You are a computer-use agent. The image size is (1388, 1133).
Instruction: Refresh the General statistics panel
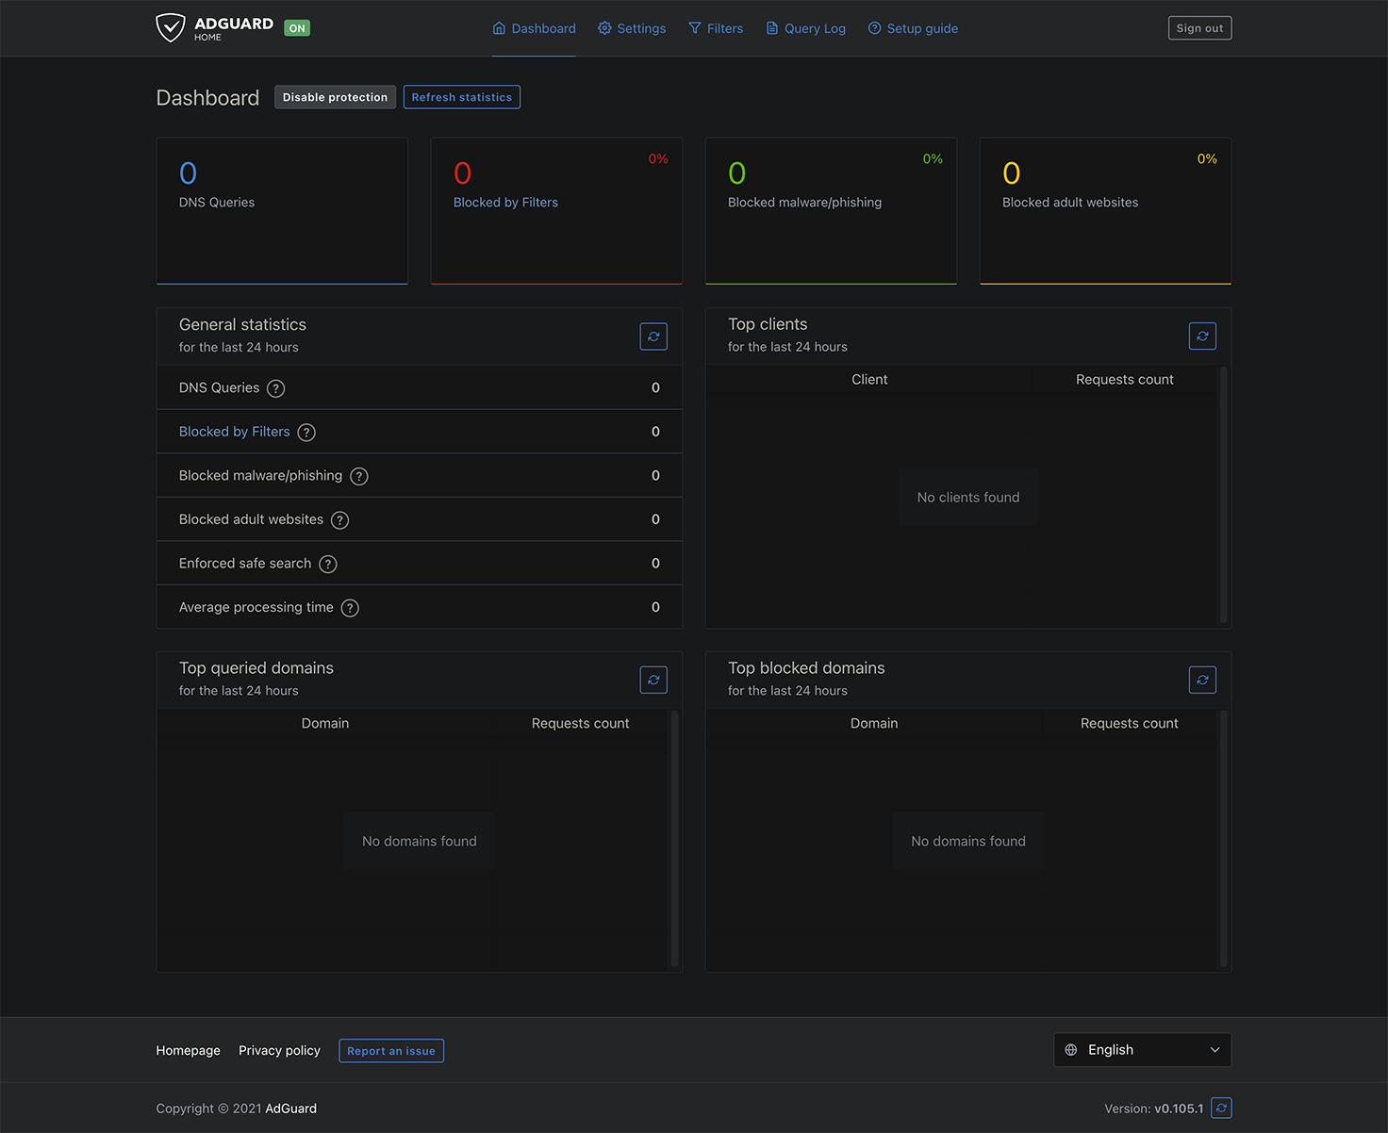point(653,336)
